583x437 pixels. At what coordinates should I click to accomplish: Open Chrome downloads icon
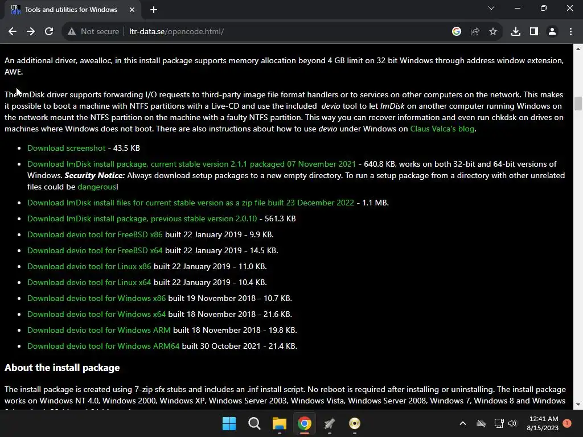point(516,32)
